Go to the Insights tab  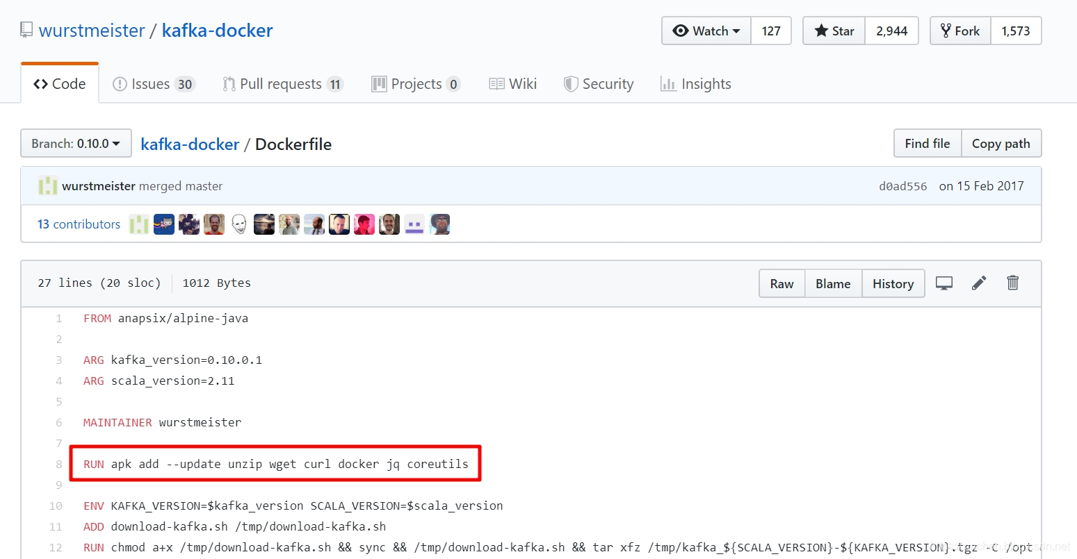695,84
